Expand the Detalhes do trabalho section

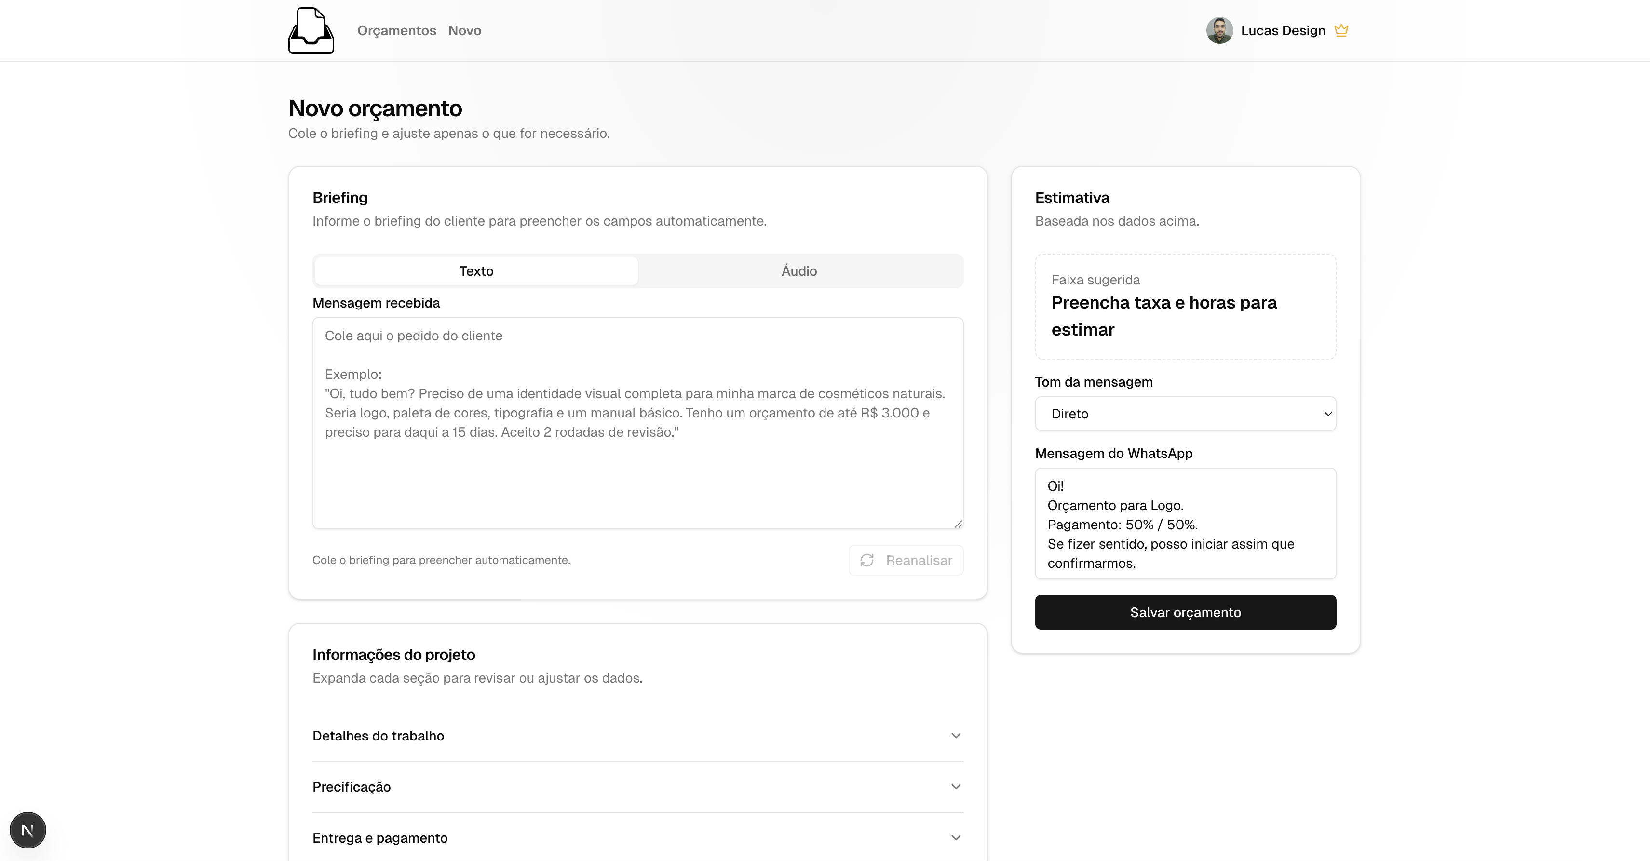coord(379,736)
